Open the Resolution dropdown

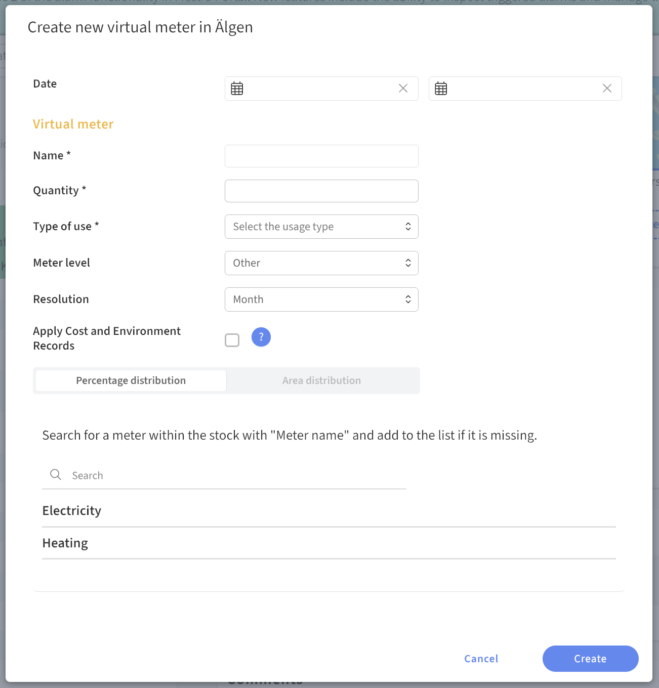tap(321, 299)
